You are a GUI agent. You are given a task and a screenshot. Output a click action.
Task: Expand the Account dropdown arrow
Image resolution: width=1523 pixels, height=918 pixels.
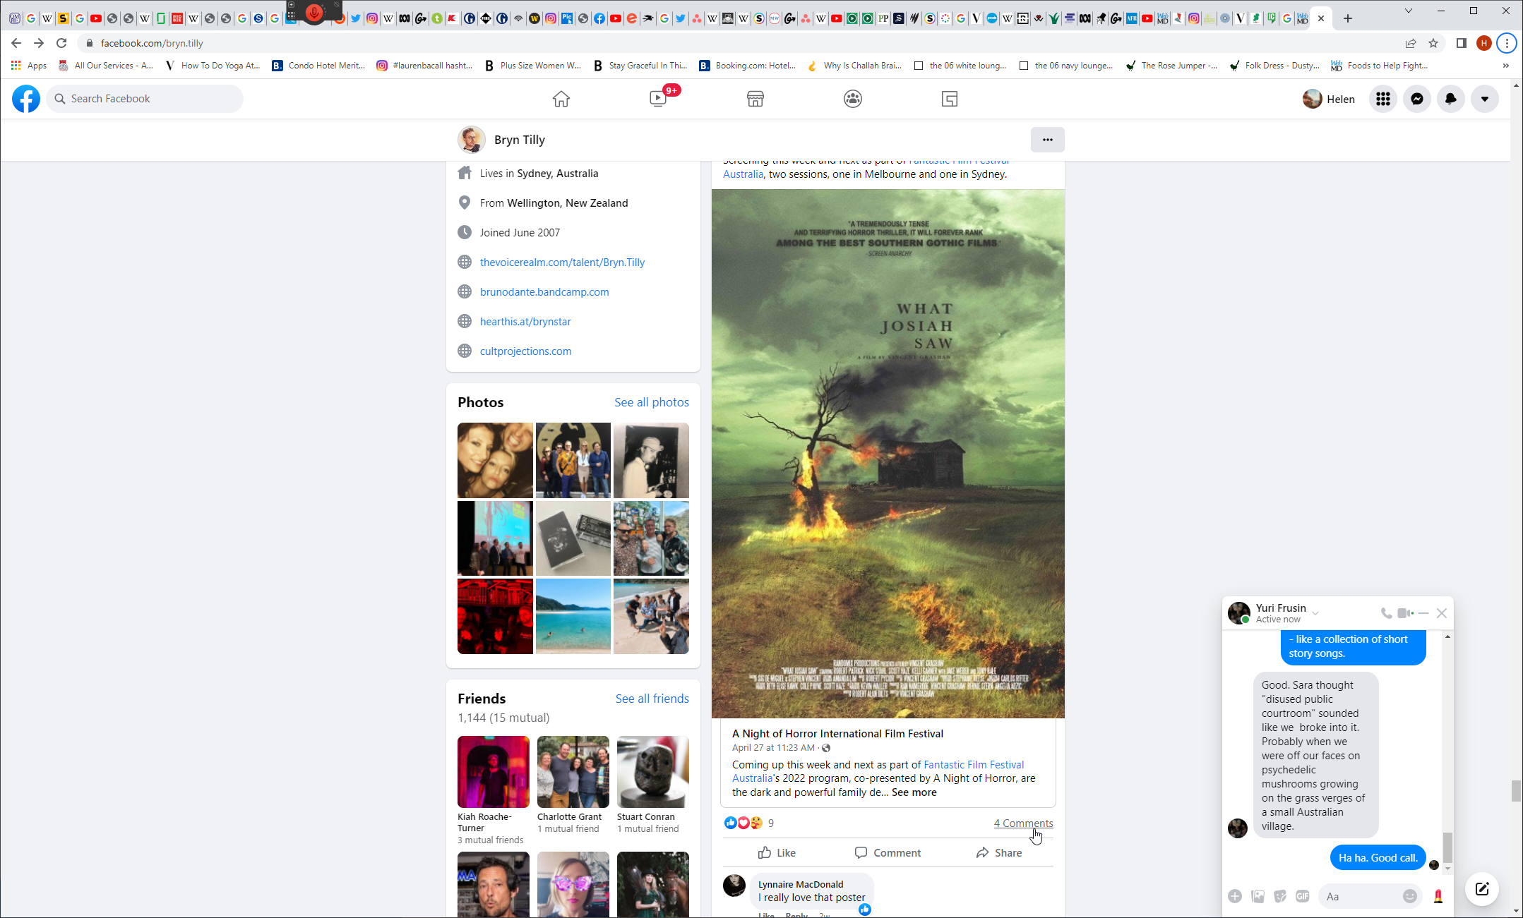tap(1485, 99)
